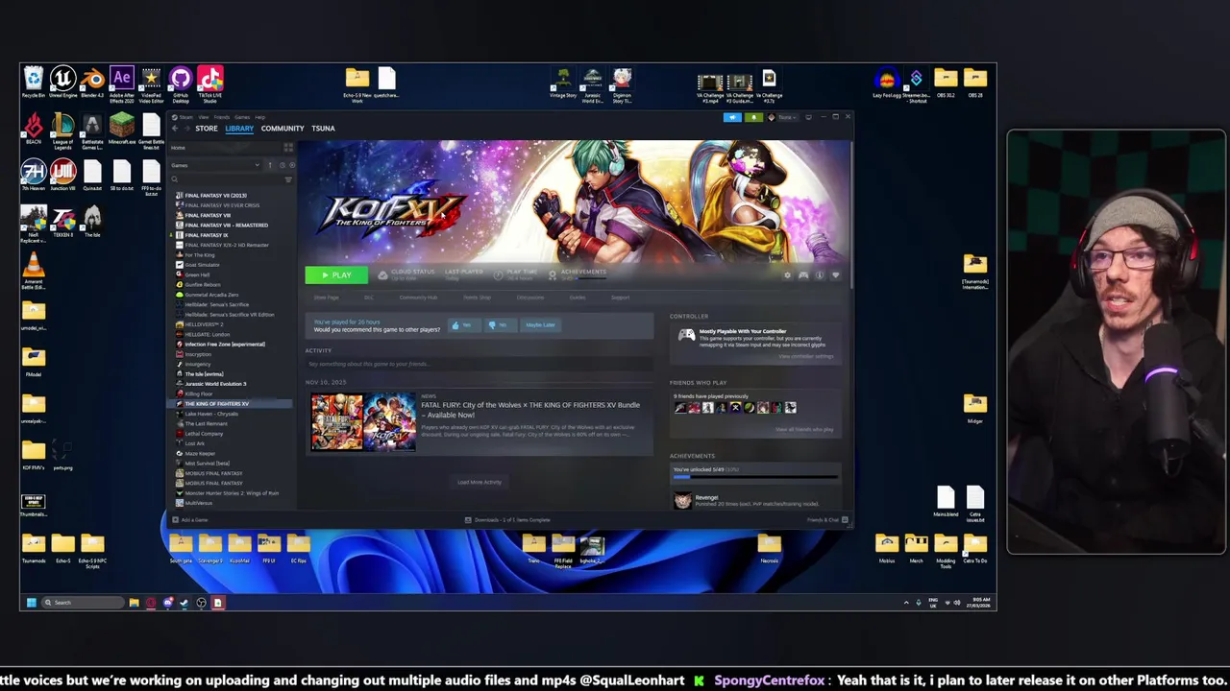Open the Games menu in Steam
This screenshot has height=691, width=1230.
(242, 117)
